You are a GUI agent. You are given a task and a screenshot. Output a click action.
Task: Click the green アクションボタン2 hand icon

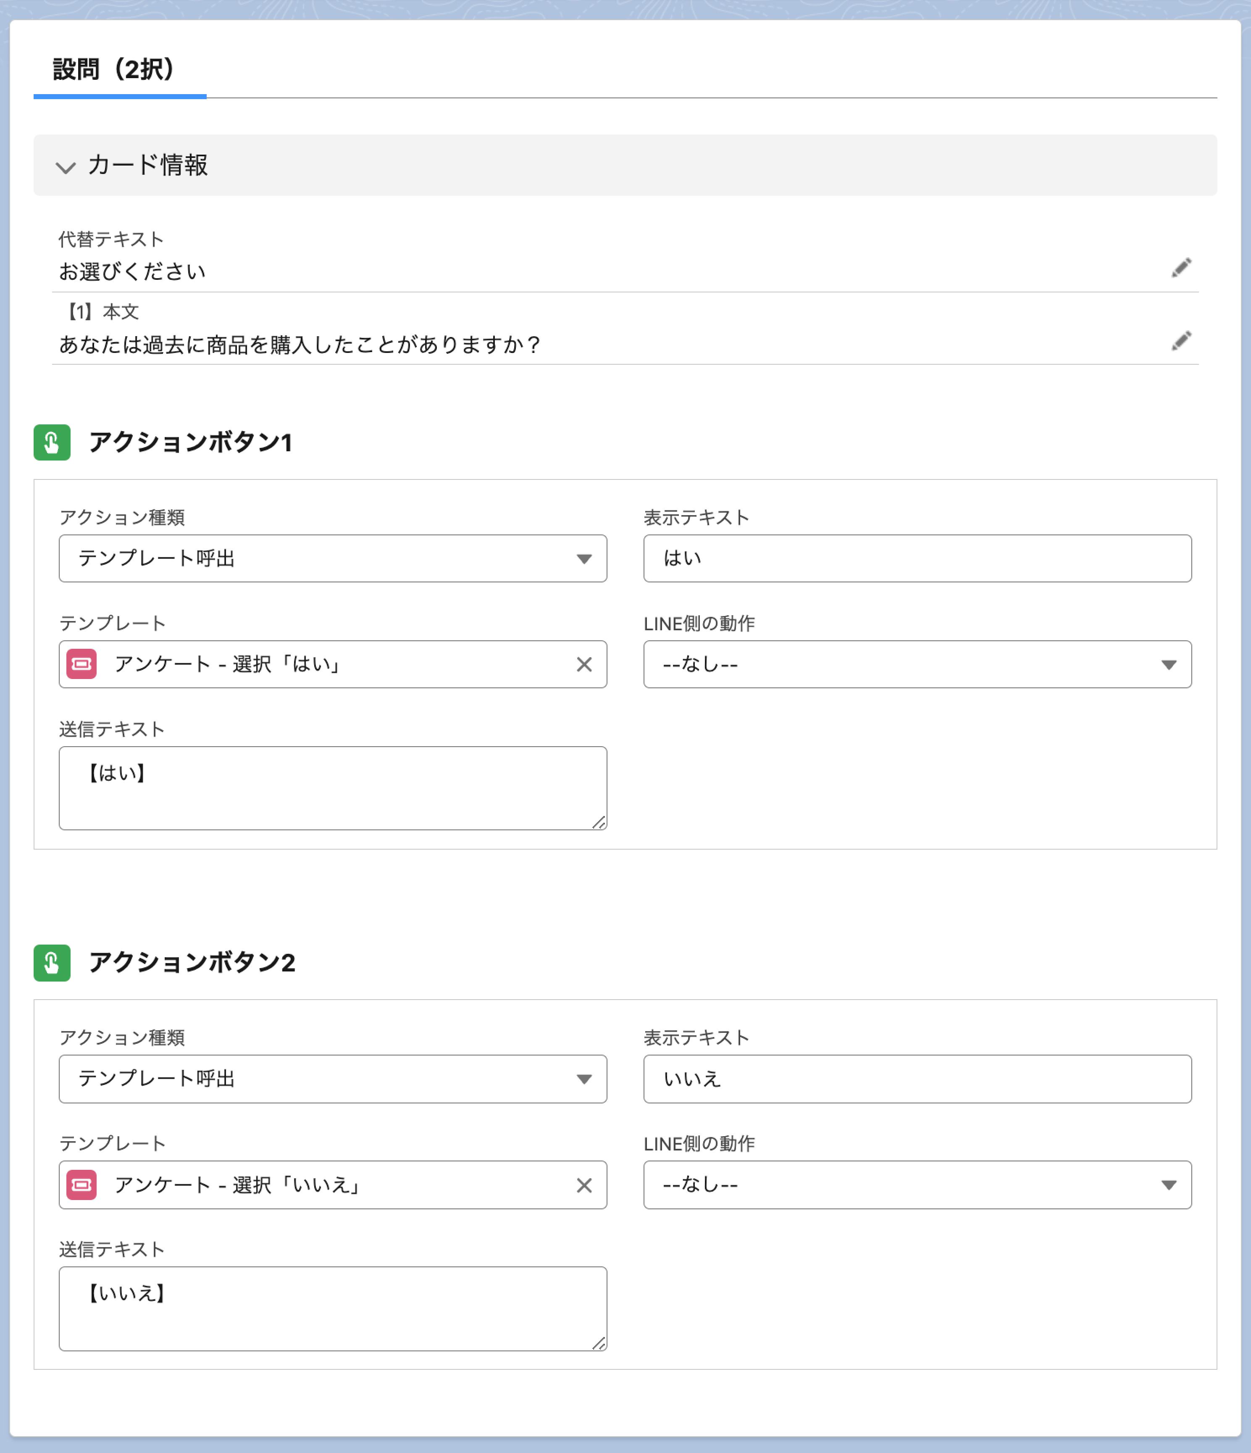pos(52,963)
